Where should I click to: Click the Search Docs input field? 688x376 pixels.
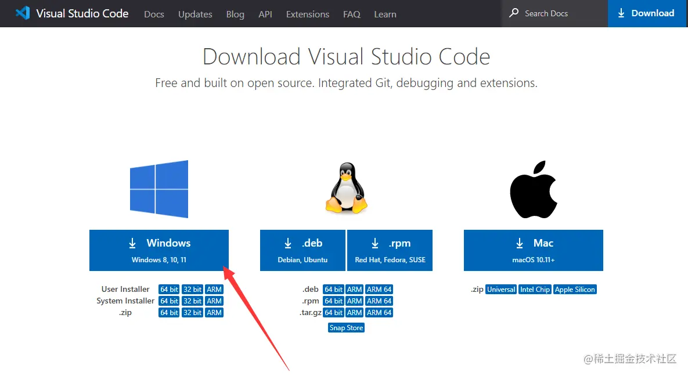click(x=554, y=13)
